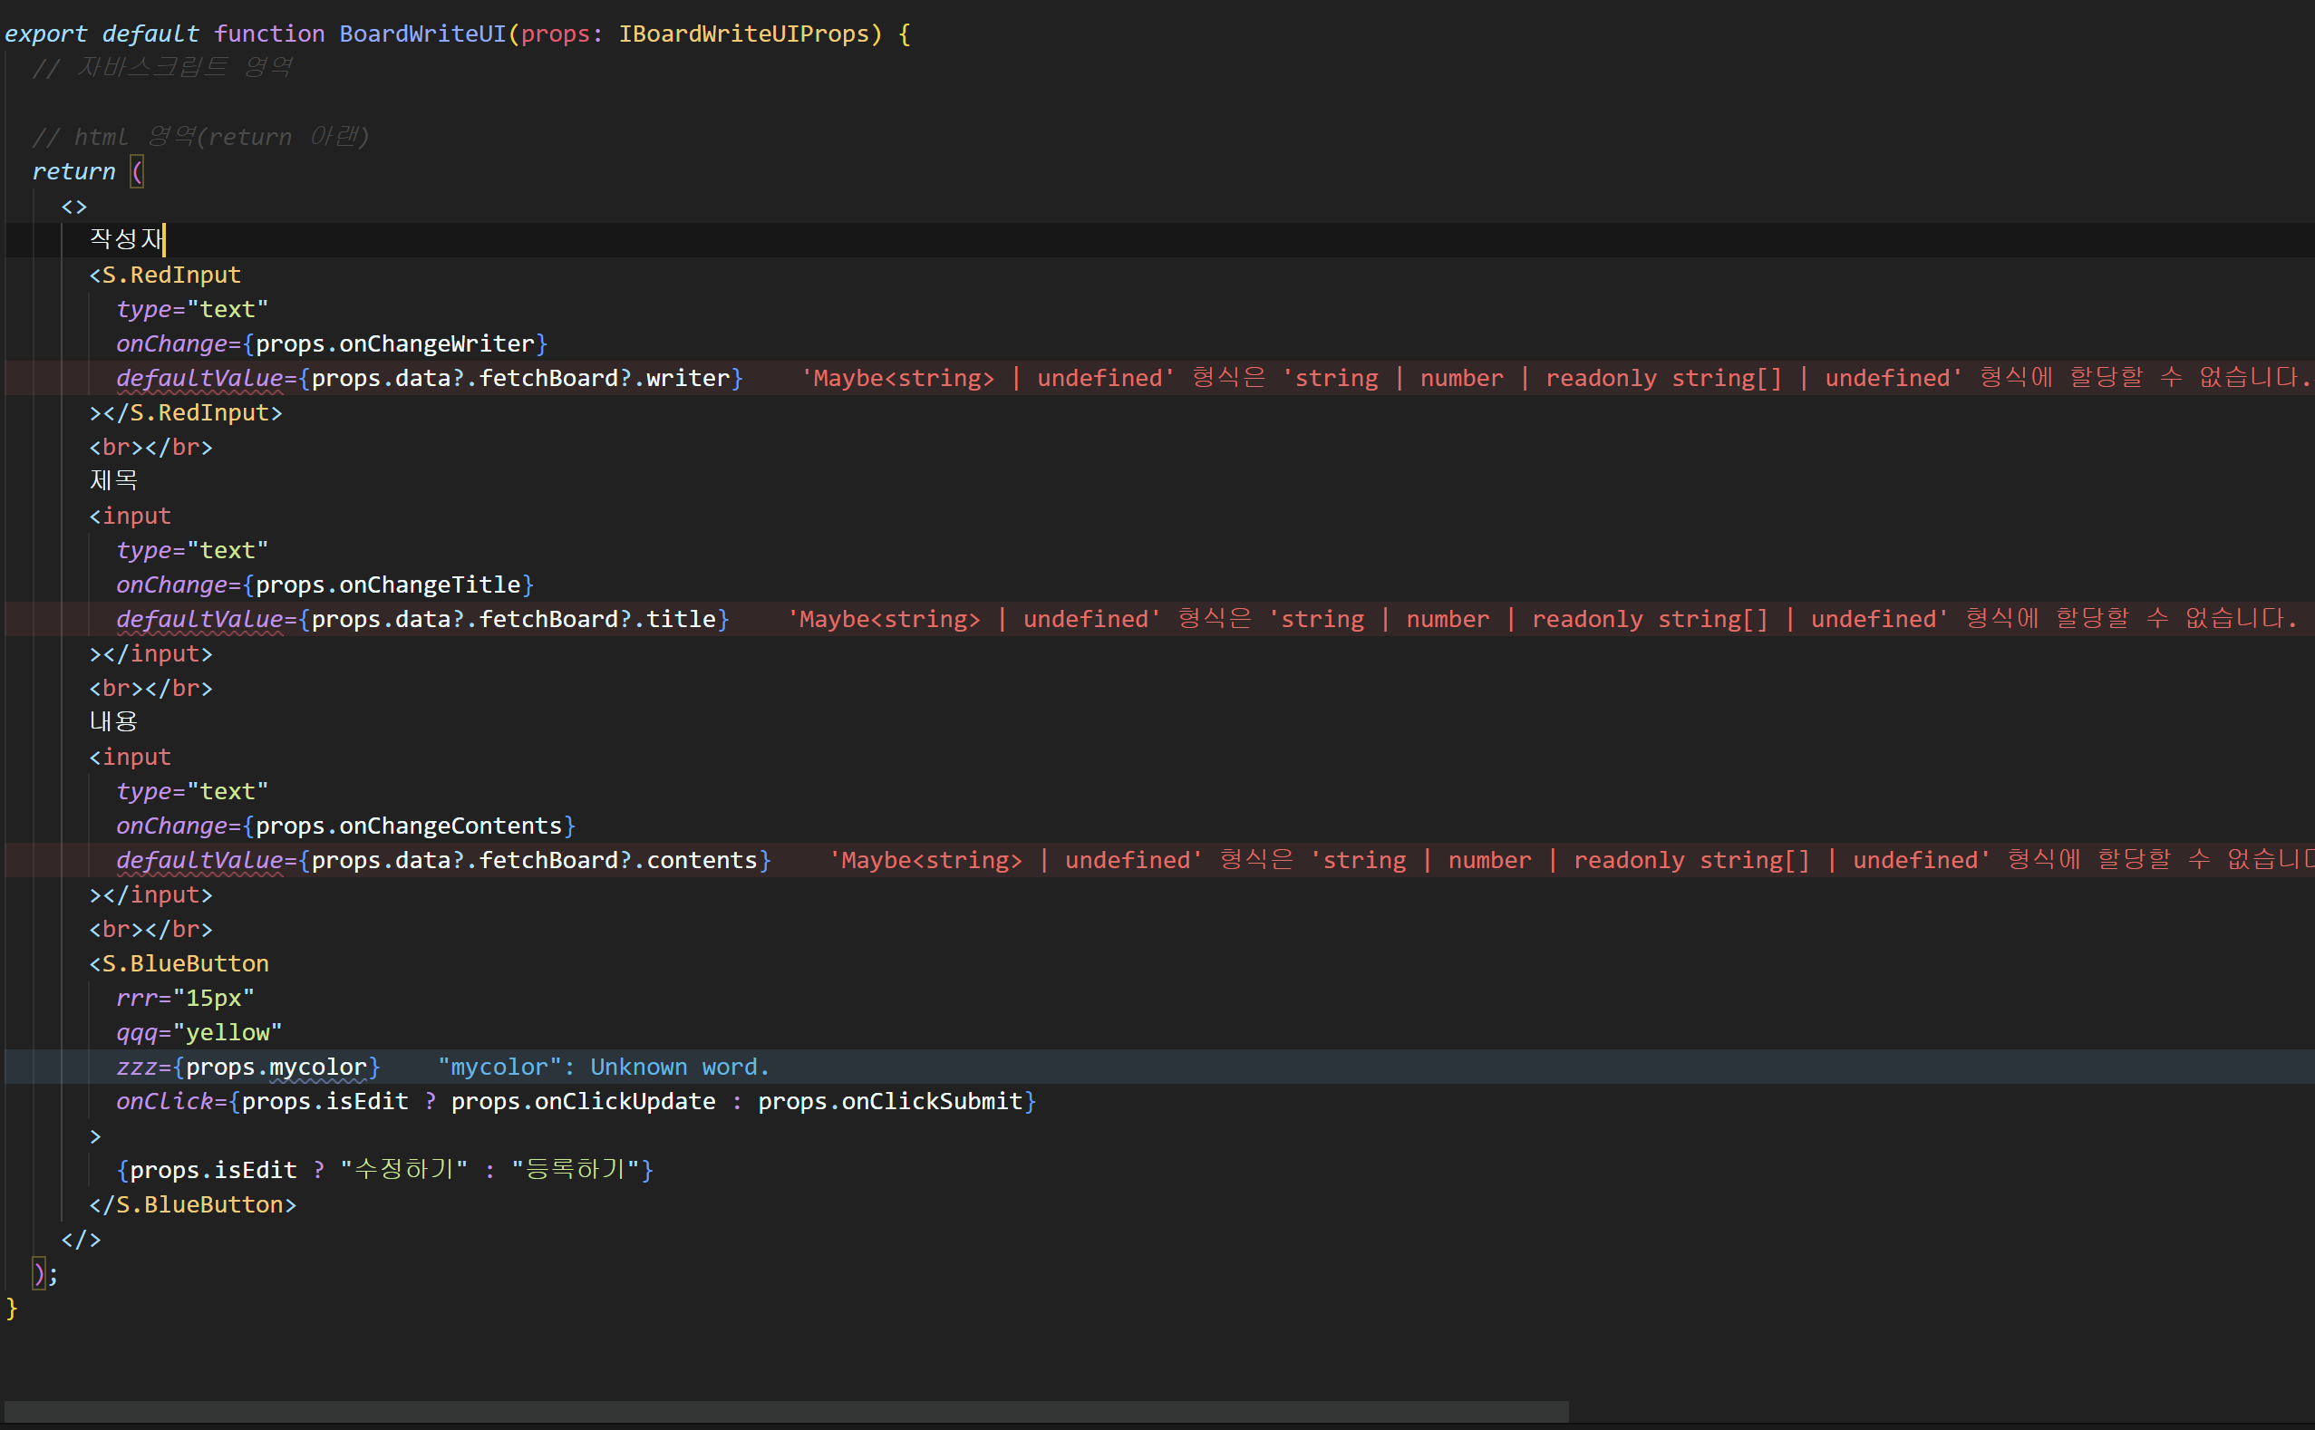Click the "mycolor": Unknown word. hint
This screenshot has height=1430, width=2315.
tap(604, 1068)
